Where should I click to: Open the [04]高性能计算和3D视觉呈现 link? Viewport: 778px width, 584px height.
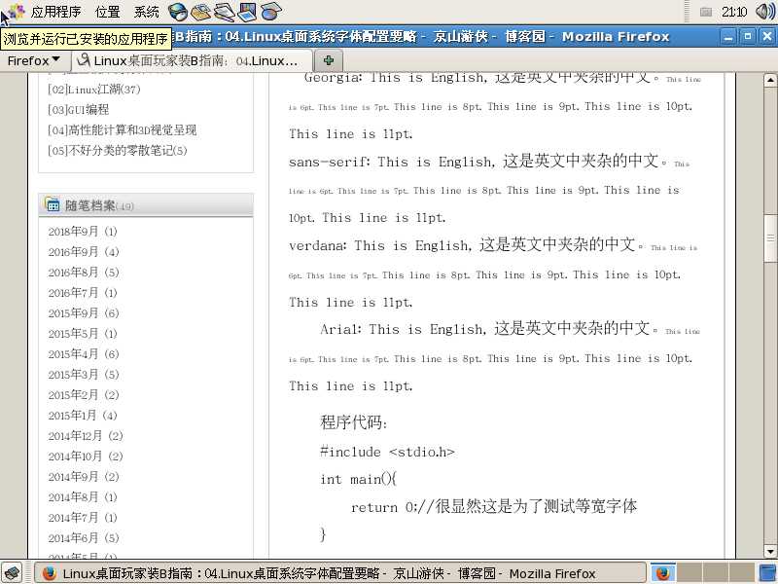(123, 130)
